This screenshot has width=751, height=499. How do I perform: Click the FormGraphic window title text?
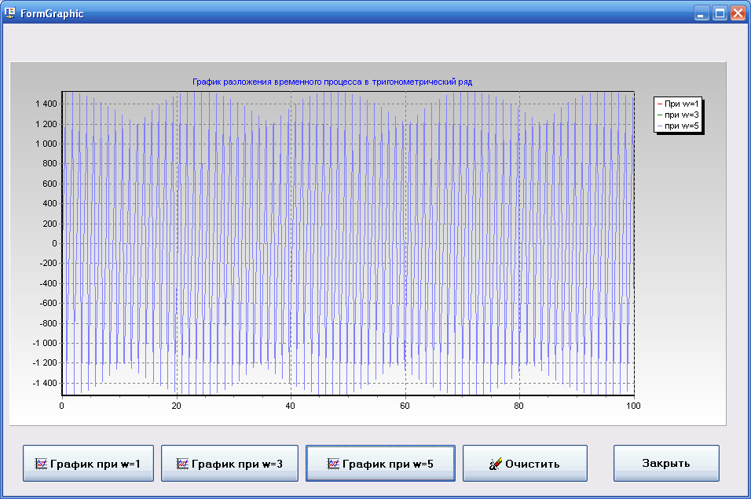tap(52, 13)
